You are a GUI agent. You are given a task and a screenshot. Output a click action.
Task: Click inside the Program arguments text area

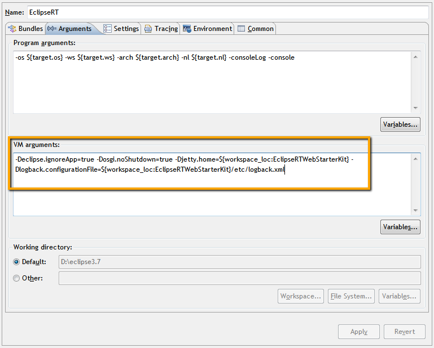212,82
